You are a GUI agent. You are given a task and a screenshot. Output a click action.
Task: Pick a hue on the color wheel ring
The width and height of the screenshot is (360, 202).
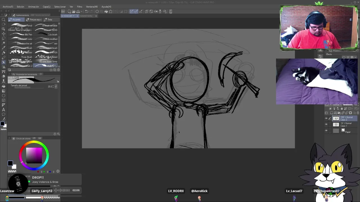pos(34,143)
